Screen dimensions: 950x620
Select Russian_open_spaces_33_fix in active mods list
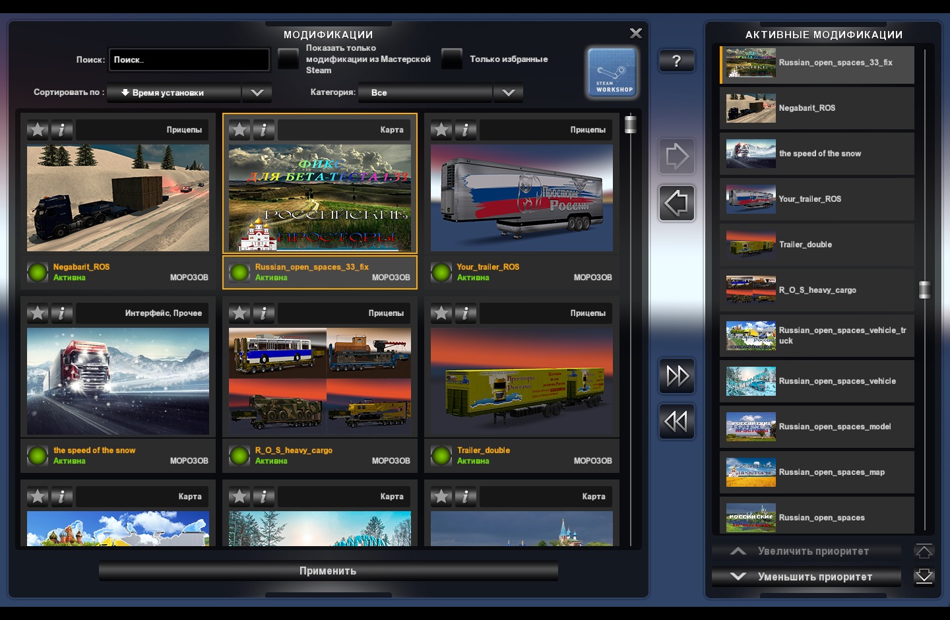click(x=817, y=64)
